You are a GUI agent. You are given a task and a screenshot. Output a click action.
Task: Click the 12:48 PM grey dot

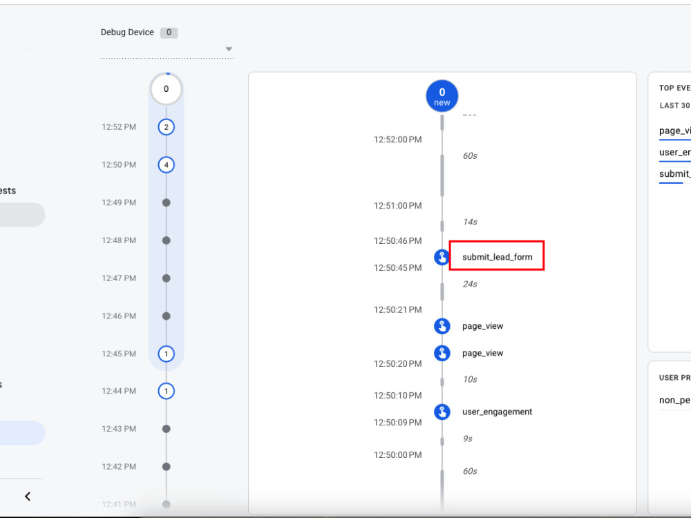click(166, 240)
